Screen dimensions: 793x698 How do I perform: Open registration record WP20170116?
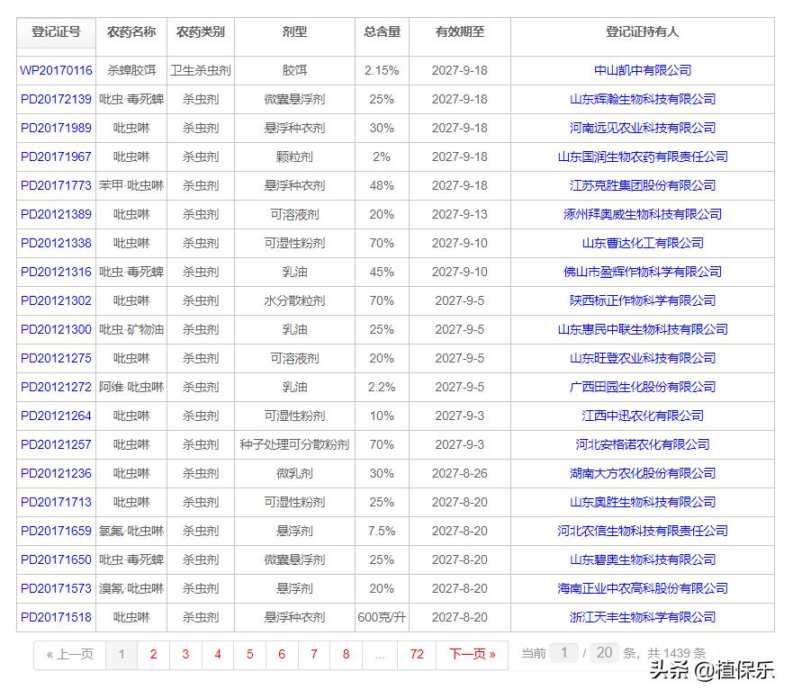56,70
